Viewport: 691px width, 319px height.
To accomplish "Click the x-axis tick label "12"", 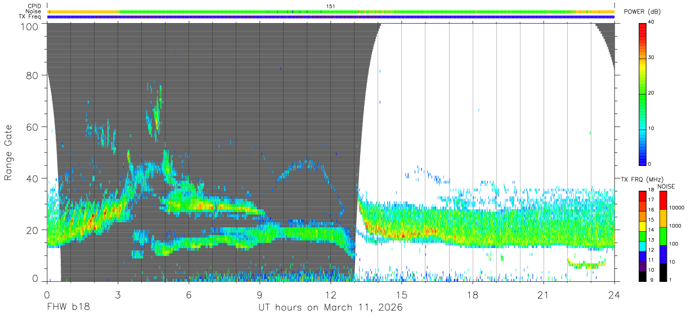I will (330, 295).
